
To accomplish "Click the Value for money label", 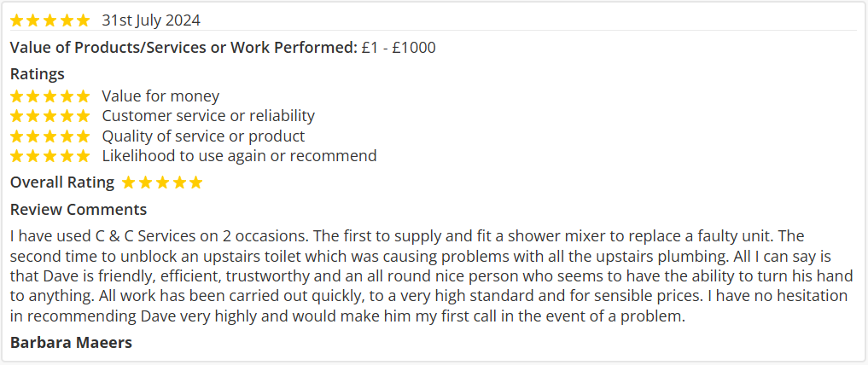I will coord(160,96).
